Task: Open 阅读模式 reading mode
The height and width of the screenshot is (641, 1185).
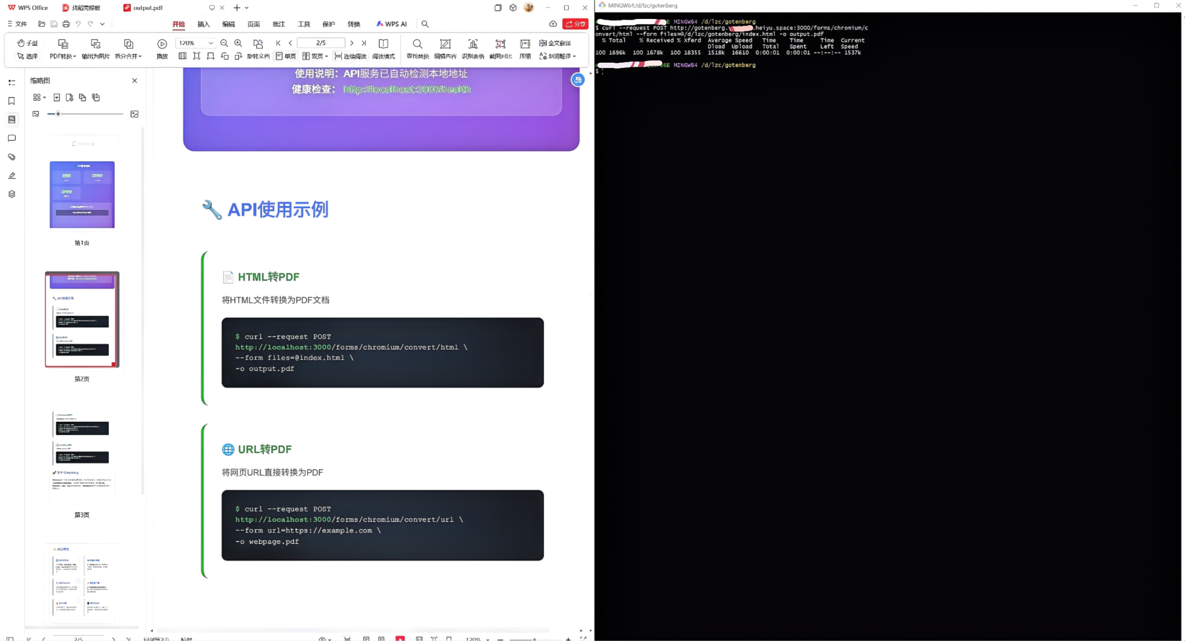Action: tap(383, 49)
